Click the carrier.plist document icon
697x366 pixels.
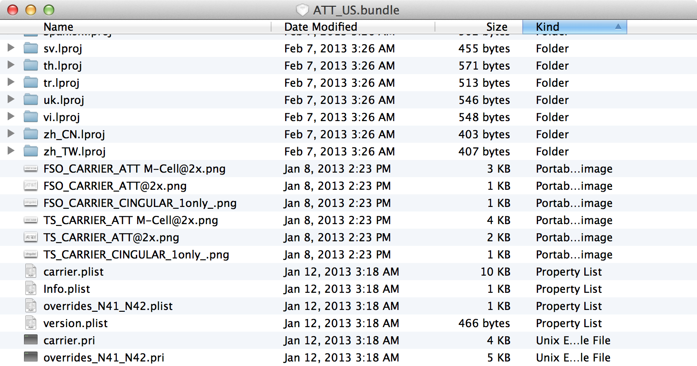pyautogui.click(x=31, y=271)
